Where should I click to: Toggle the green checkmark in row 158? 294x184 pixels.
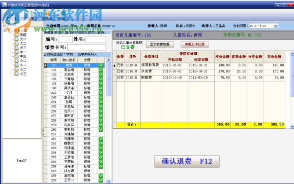(101, 79)
